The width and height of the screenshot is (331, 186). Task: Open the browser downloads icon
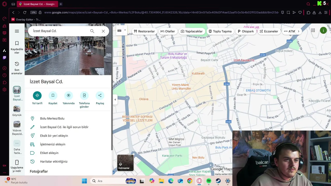[x=320, y=12]
